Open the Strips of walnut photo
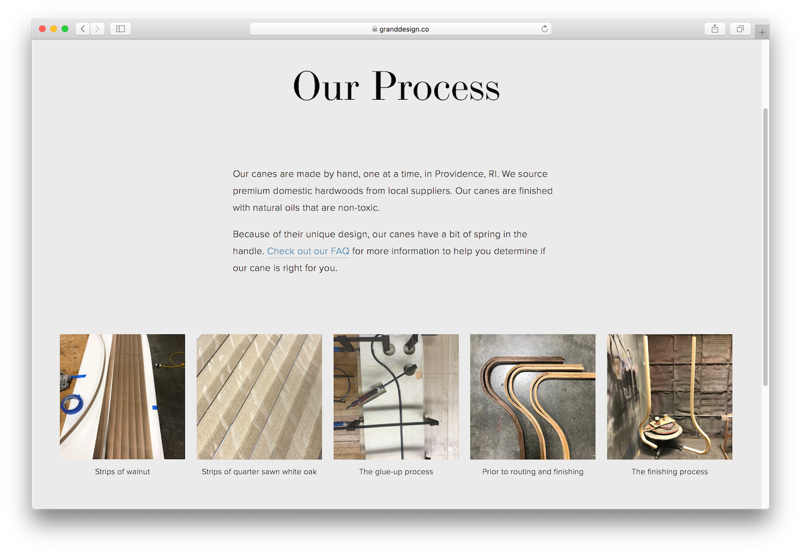The width and height of the screenshot is (801, 554). coord(122,397)
